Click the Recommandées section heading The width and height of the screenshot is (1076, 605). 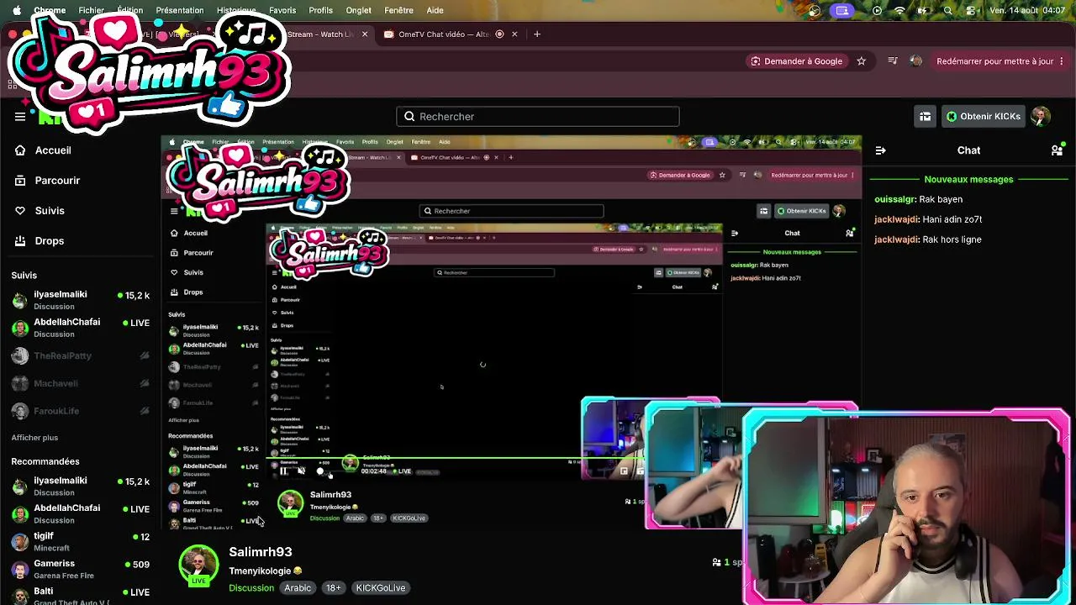[x=45, y=461]
